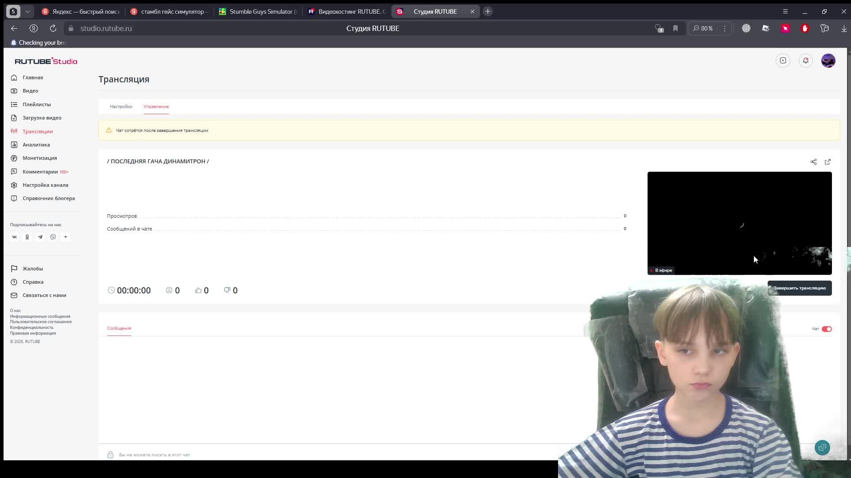
Task: Open Пользовательское соглашение footer link
Action: (41, 322)
